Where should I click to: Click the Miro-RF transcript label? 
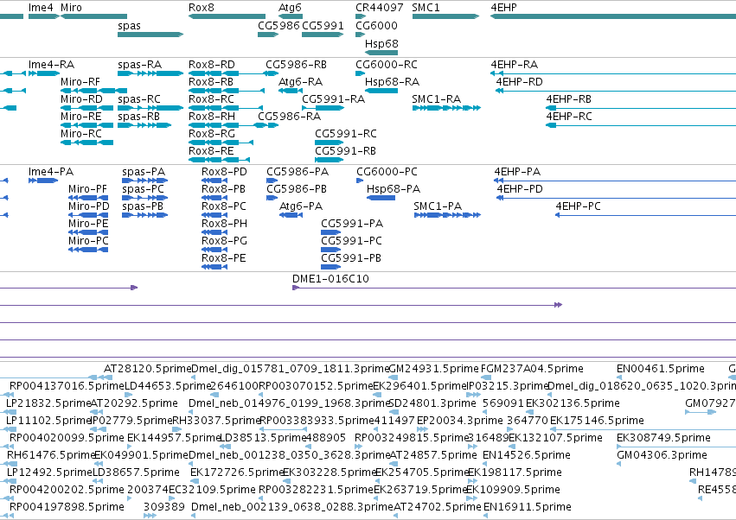(x=80, y=81)
